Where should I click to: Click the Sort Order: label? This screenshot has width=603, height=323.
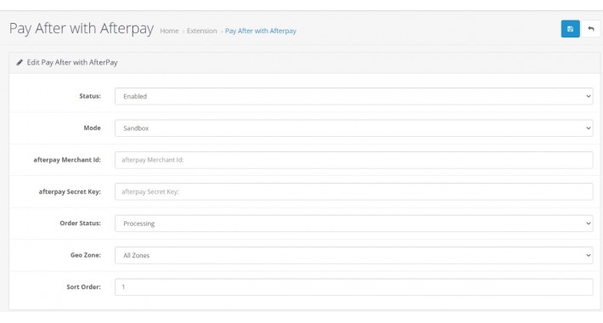click(x=83, y=286)
